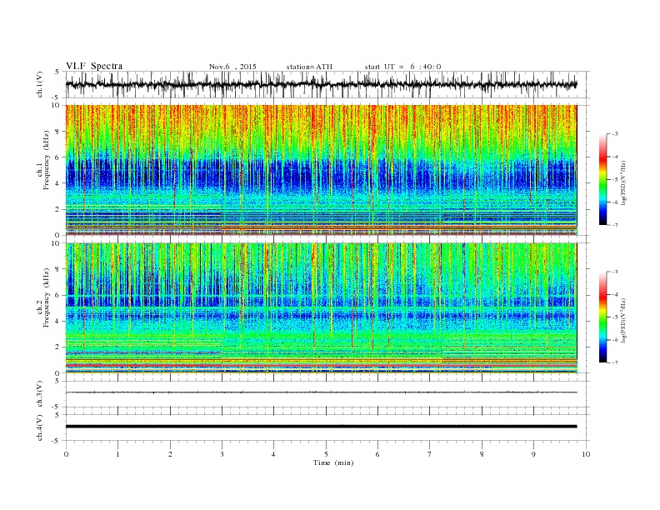Select the date text "Nov.6 , 2015"
Screen dimensions: 660x510
point(232,67)
